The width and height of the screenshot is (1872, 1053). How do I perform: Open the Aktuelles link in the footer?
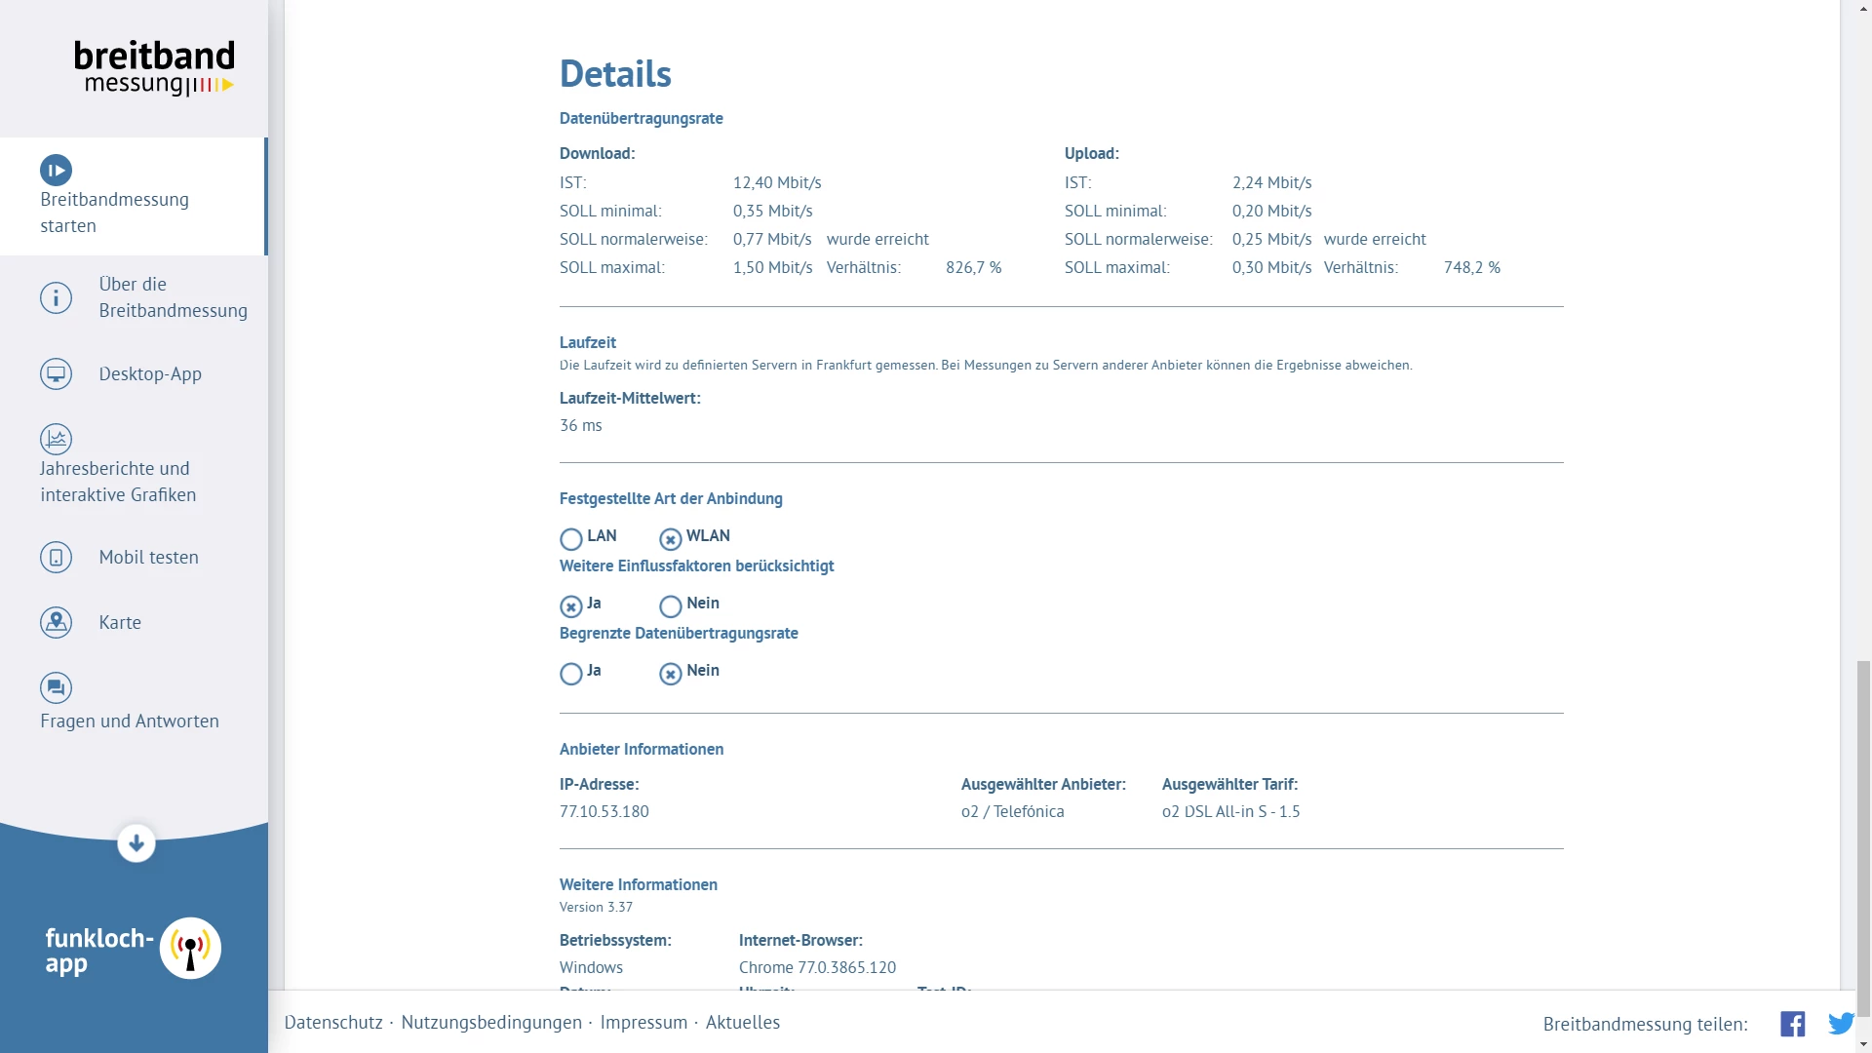[x=743, y=1023]
